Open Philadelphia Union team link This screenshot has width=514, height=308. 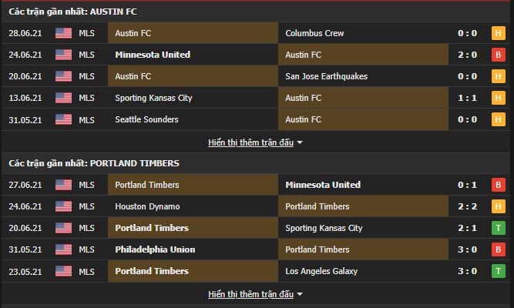155,249
